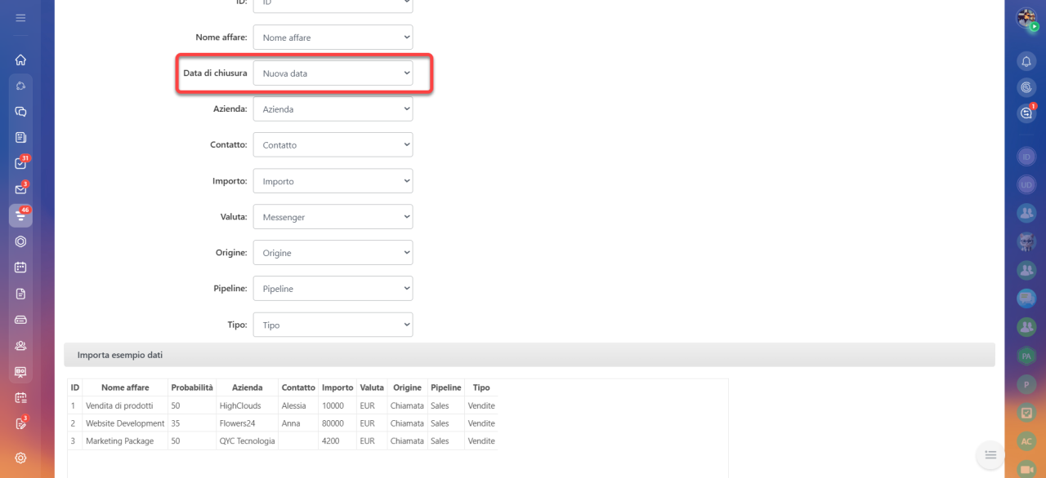Screen dimensions: 1046x478
Task: Open the calendar icon in sidebar
Action: click(20, 267)
